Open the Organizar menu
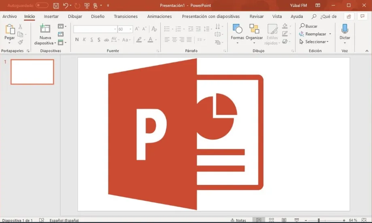Image resolution: width=372 pixels, height=223 pixels. pos(254,34)
